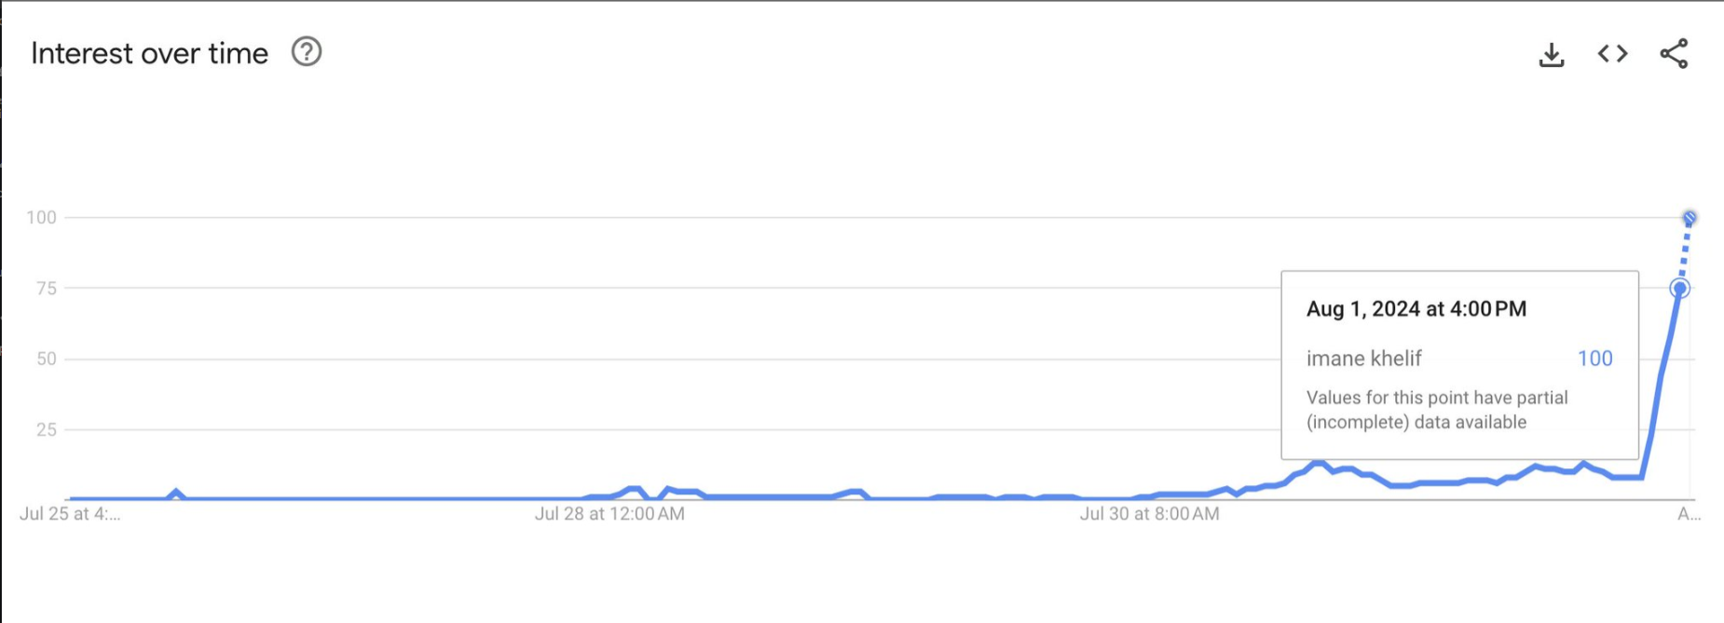This screenshot has width=1724, height=623.
Task: Click the 50 y-axis label
Action: tap(46, 359)
